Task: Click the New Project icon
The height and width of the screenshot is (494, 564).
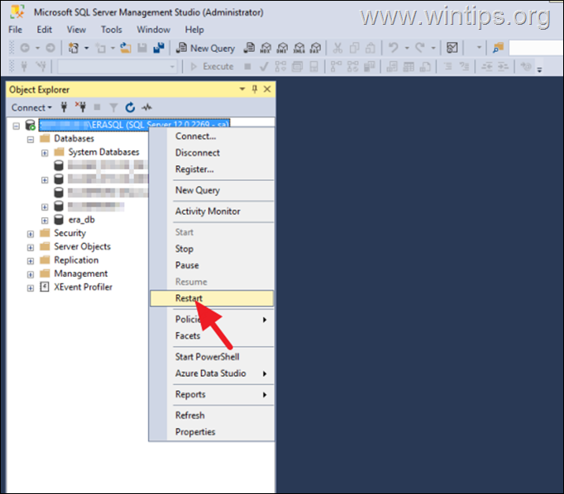Action: click(74, 48)
